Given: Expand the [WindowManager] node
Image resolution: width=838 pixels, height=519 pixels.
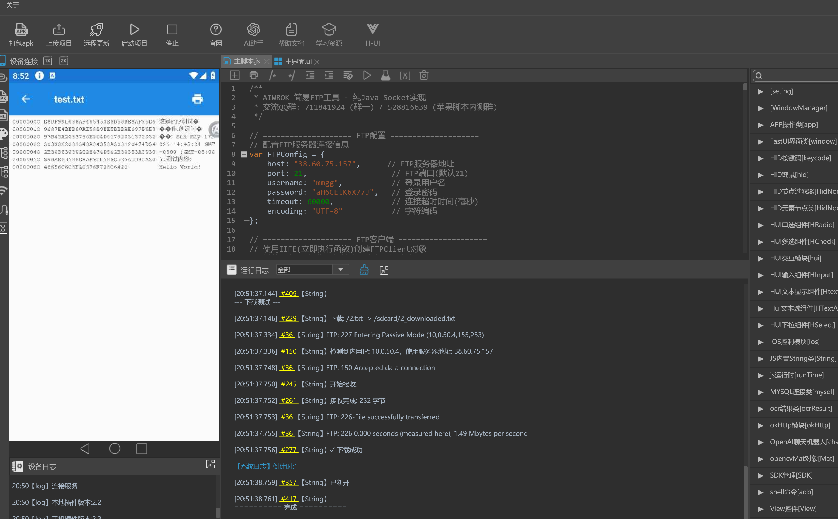Looking at the screenshot, I should pos(761,108).
